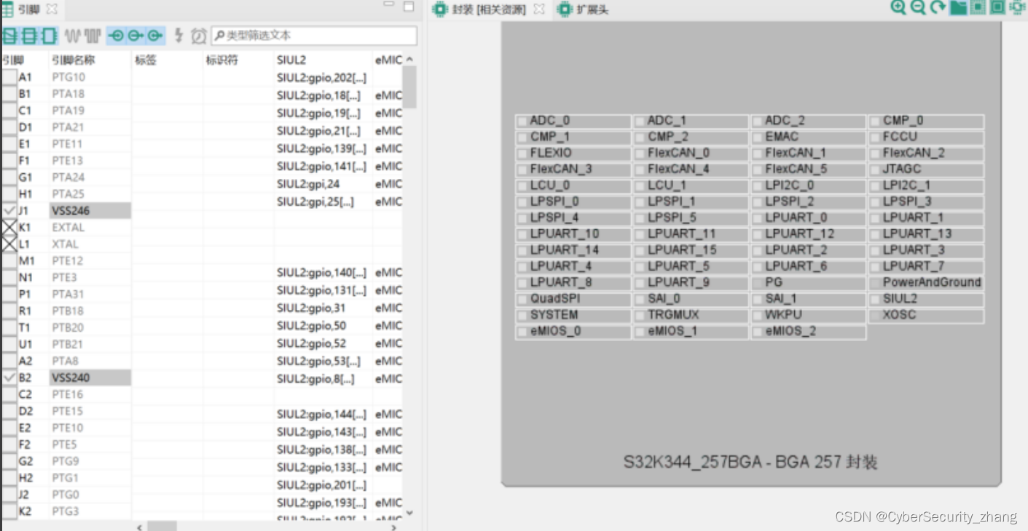Zoom in on the package view
Screen dimensions: 1028x531
898,8
